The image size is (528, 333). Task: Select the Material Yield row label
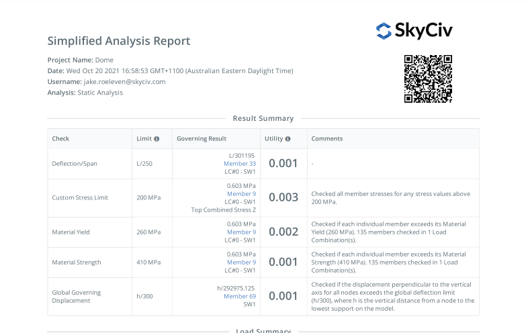tap(71, 232)
